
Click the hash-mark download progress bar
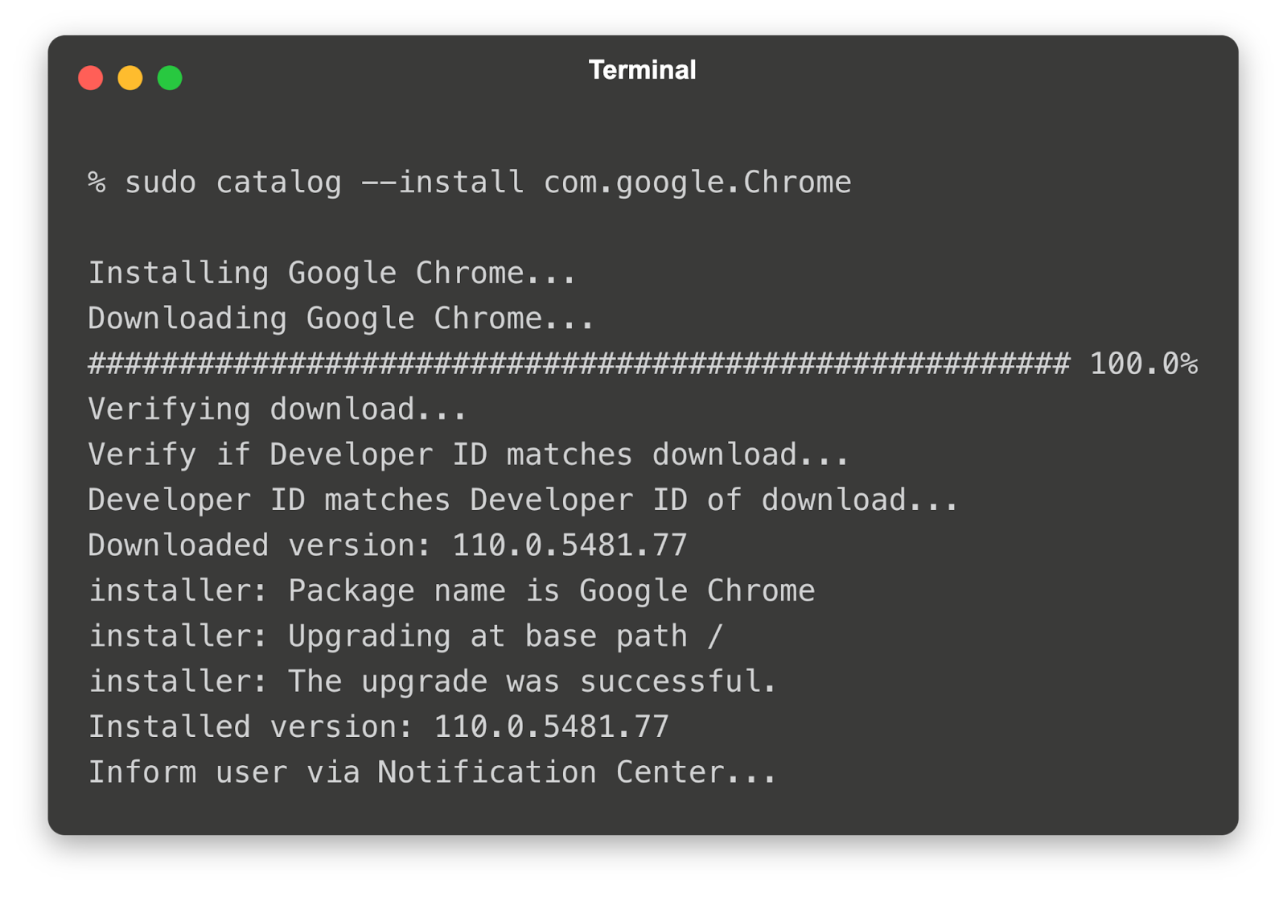coord(579,364)
